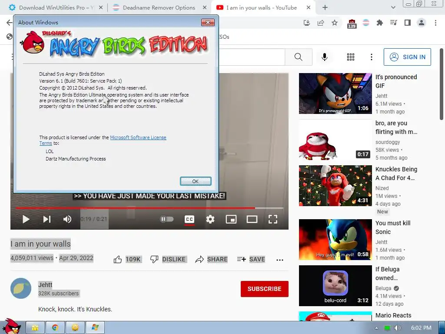Subscribe to the Jehtt channel
445x334 pixels.
265,289
